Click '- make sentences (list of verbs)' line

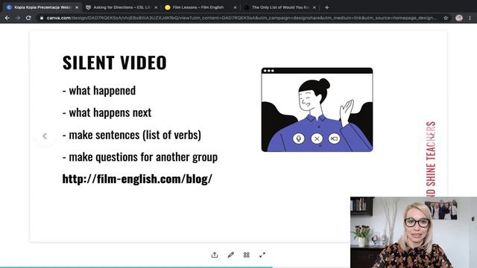pos(132,135)
